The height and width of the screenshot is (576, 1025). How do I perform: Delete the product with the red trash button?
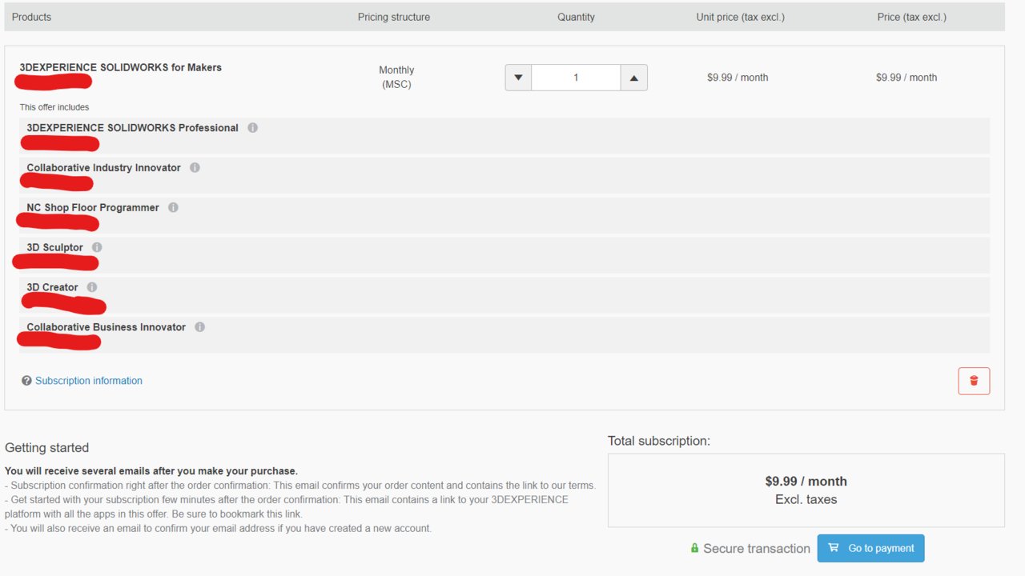974,381
